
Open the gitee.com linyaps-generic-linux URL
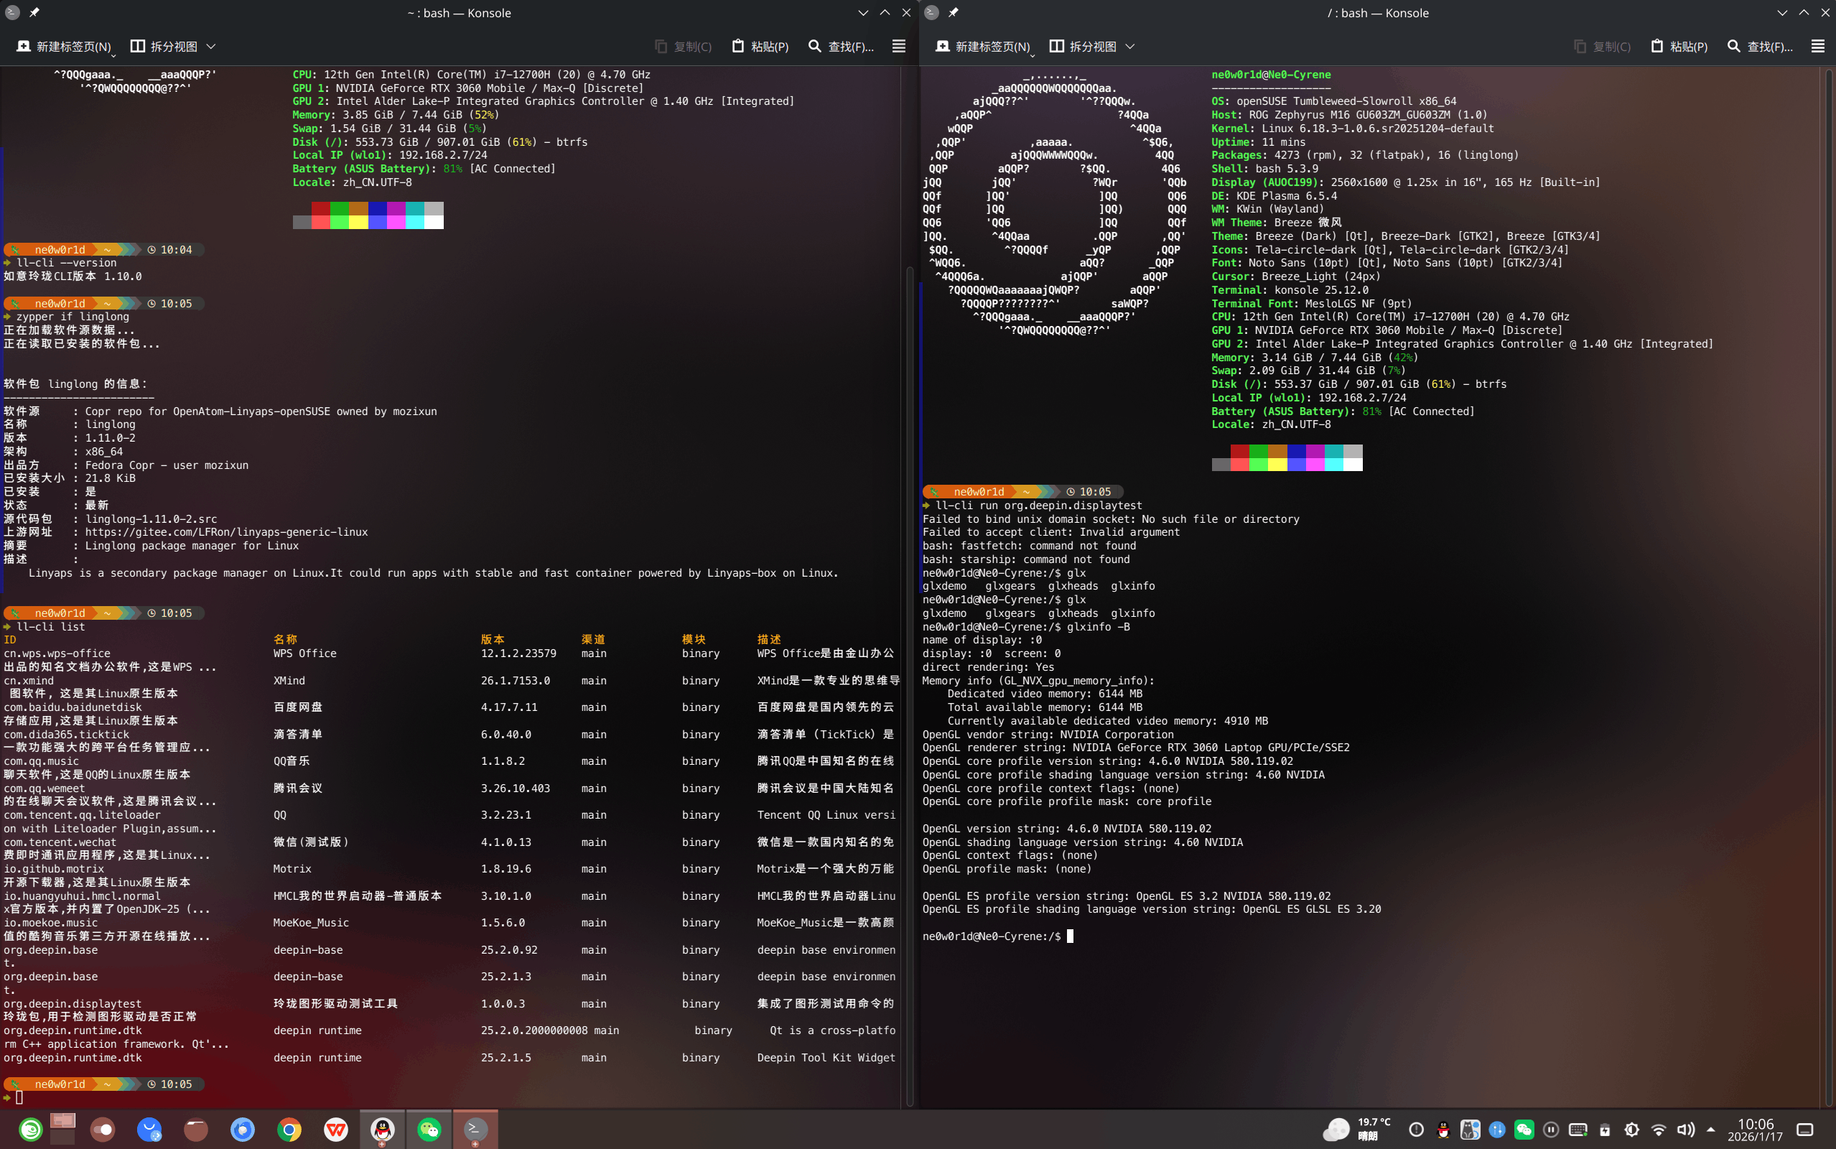click(x=226, y=532)
